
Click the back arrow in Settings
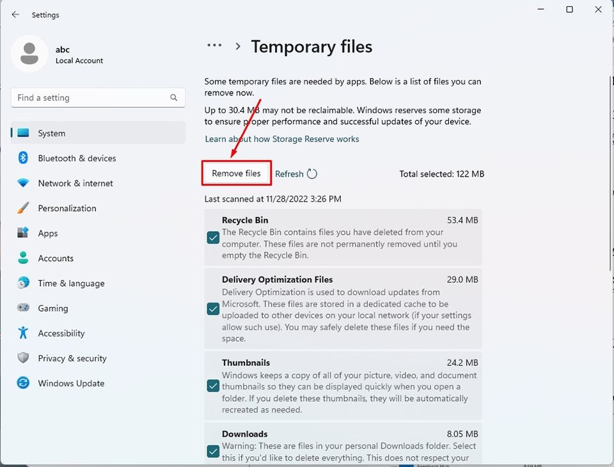click(15, 15)
